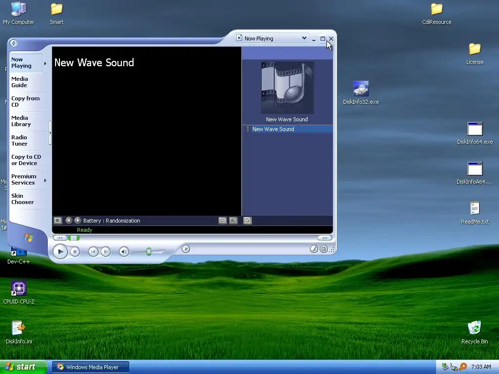Screen dimensions: 499x374
Task: Open the License folder
Action: coord(475,53)
